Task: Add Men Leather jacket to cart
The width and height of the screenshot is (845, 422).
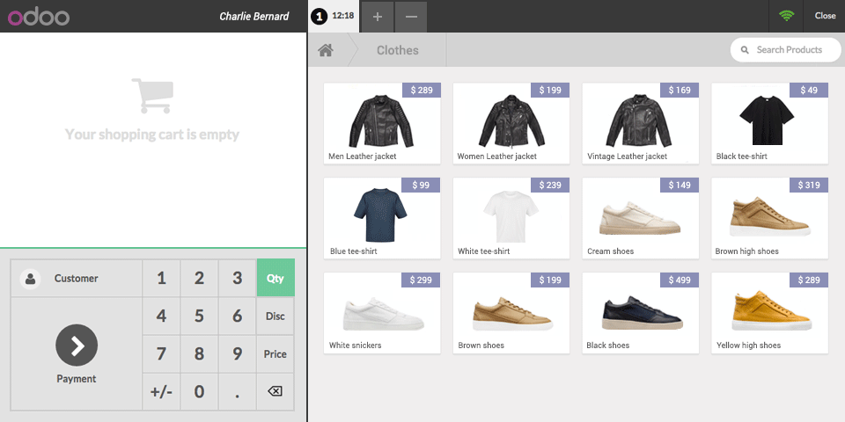Action: [382, 124]
